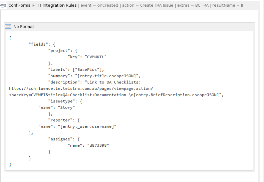Click the No Format macro icon
The image size is (264, 182).
8,27
